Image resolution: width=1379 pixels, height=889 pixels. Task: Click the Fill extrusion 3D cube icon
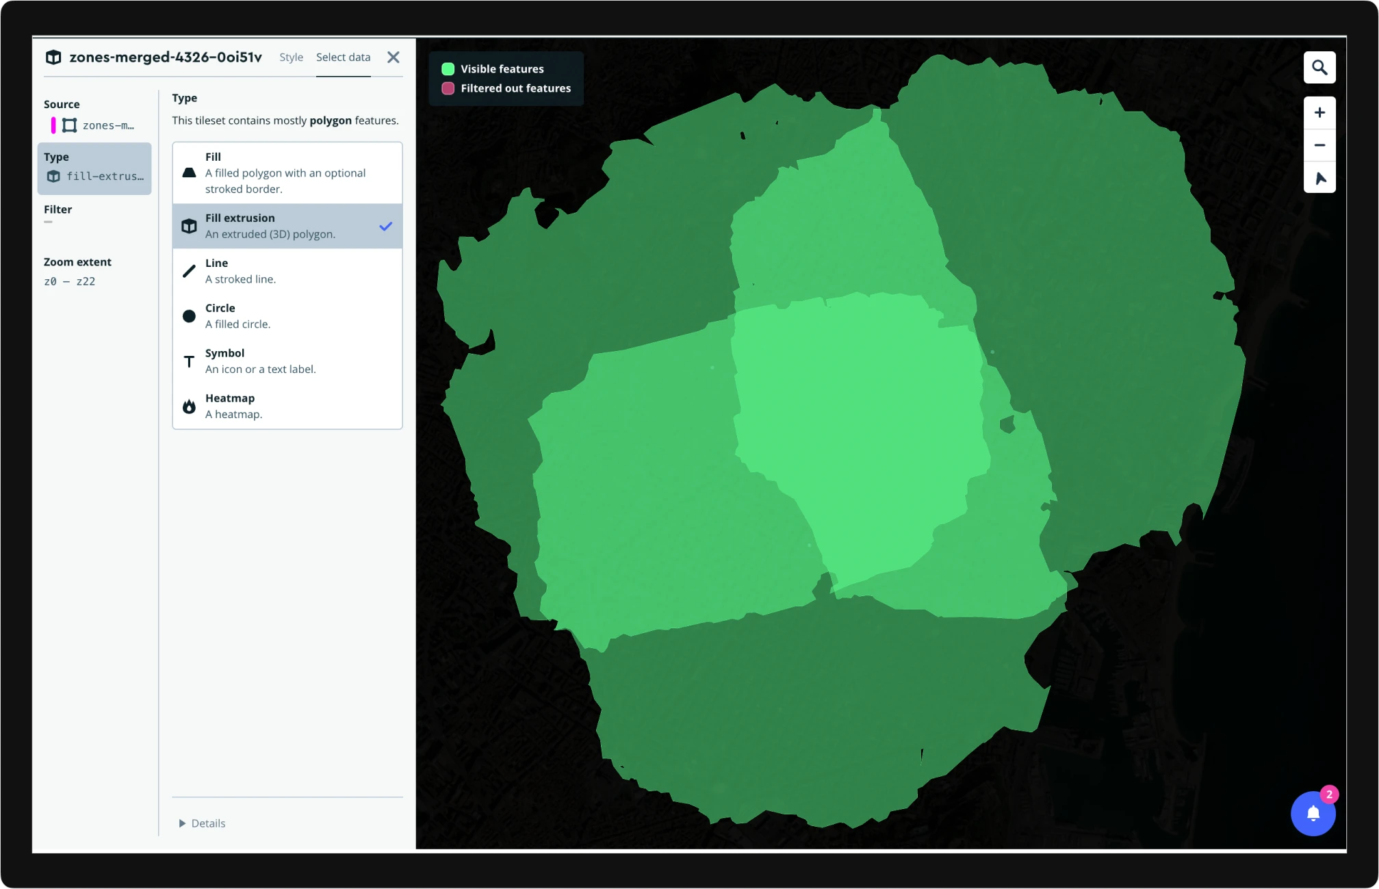pos(190,226)
